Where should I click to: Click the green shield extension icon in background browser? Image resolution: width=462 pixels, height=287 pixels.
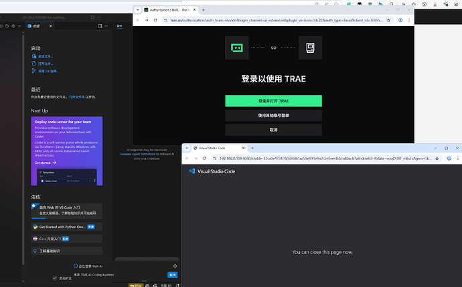coord(370,4)
